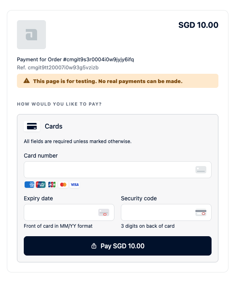Click the lock icon on Pay button
Screen dimensions: 245x289
click(94, 246)
